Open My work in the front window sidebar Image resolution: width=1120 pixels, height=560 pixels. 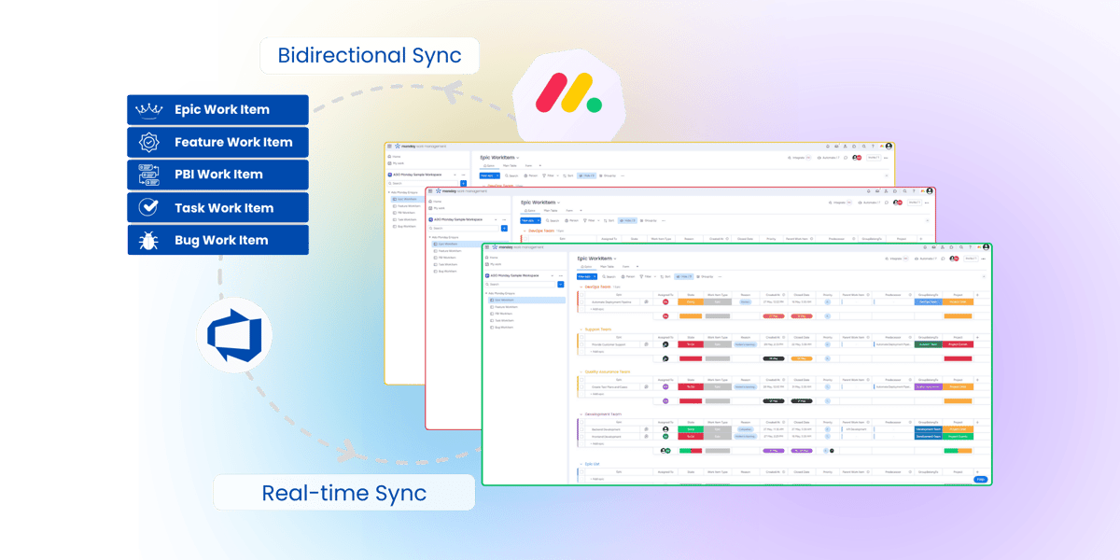click(492, 265)
